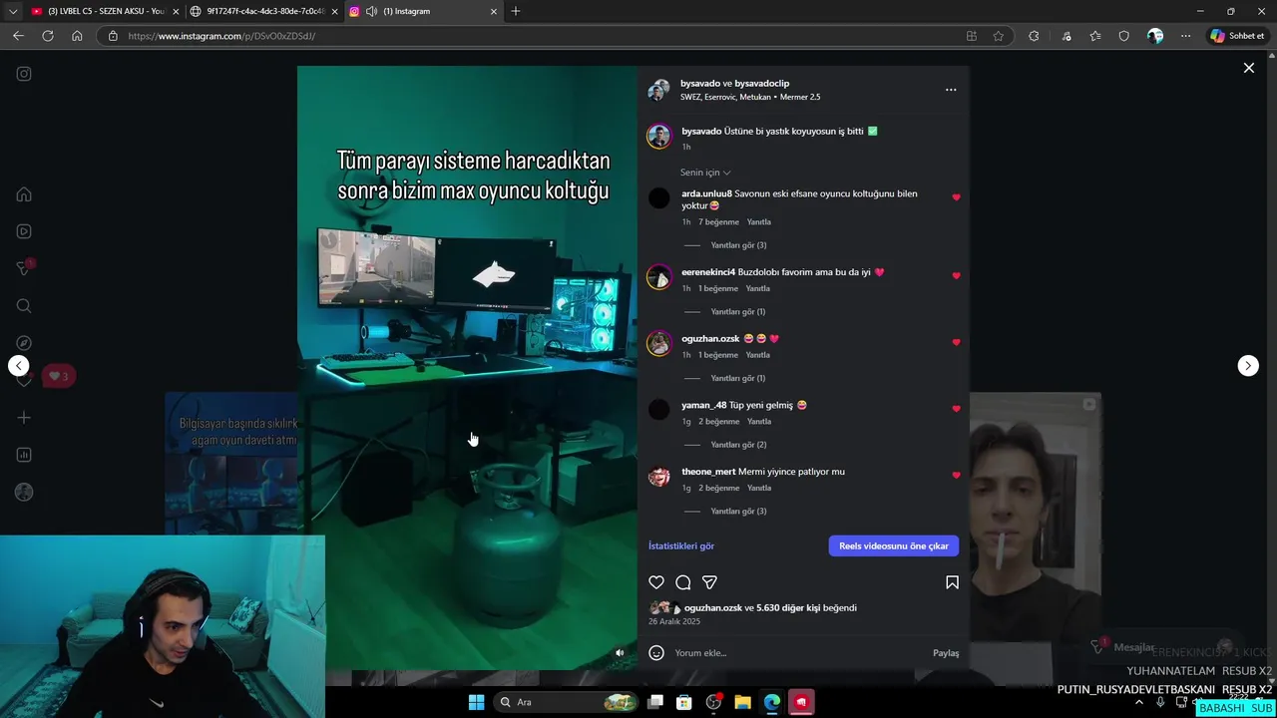This screenshot has height=718, width=1277.
Task: Reply to theone_mert's comment via Yanıtla
Action: (x=759, y=489)
